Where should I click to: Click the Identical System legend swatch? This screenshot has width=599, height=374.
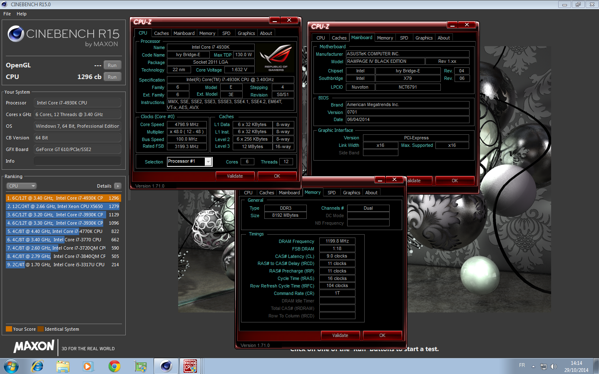click(x=40, y=329)
